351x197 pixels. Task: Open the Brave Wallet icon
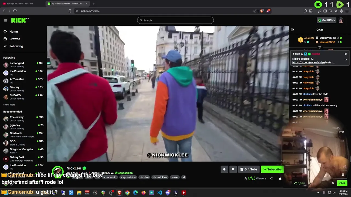click(330, 11)
